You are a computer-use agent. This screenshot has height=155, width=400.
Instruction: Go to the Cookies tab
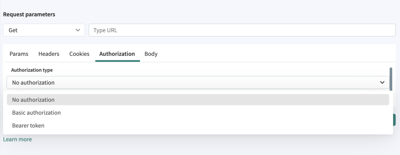coord(79,54)
